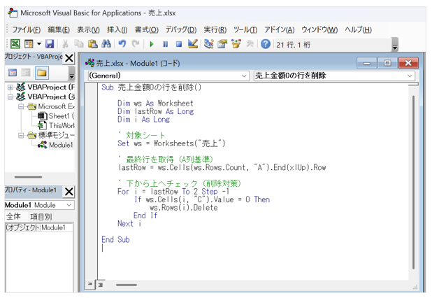432x298 pixels.
Task: Select Sheet1 in project tree
Action: tap(56, 116)
